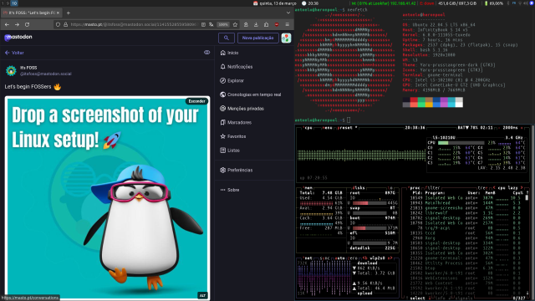Show the ALT text badge on image
Screen dimensions: 535x301
[x=202, y=295]
